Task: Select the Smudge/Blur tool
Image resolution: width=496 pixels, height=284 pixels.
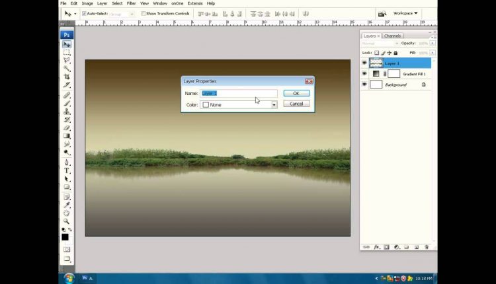Action: click(66, 144)
